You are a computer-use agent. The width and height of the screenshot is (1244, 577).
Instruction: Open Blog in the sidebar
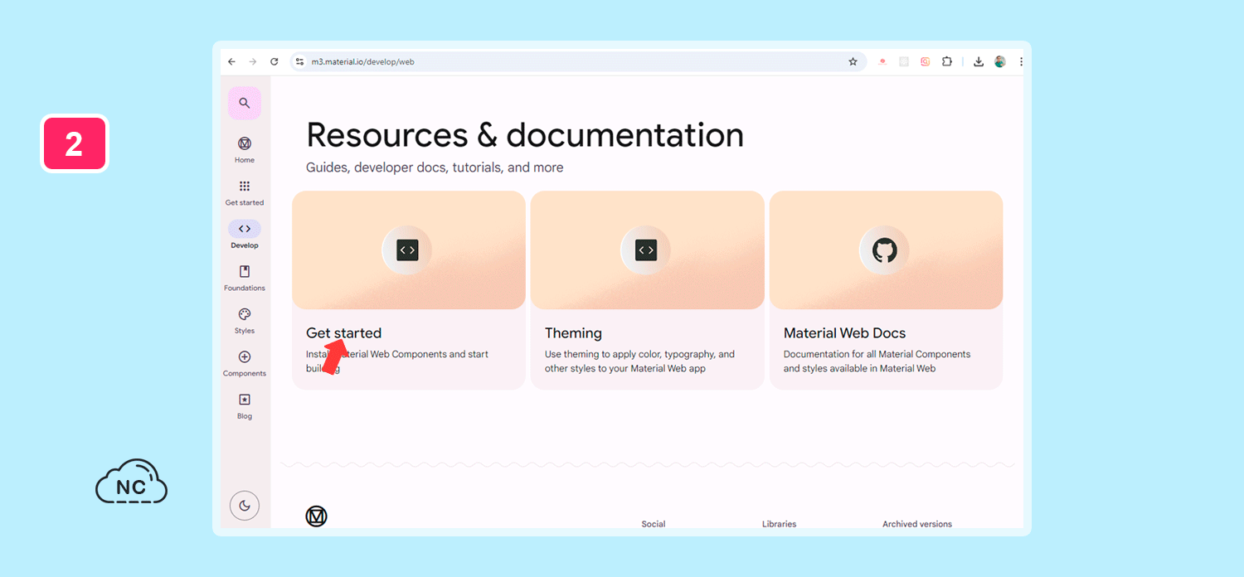245,406
